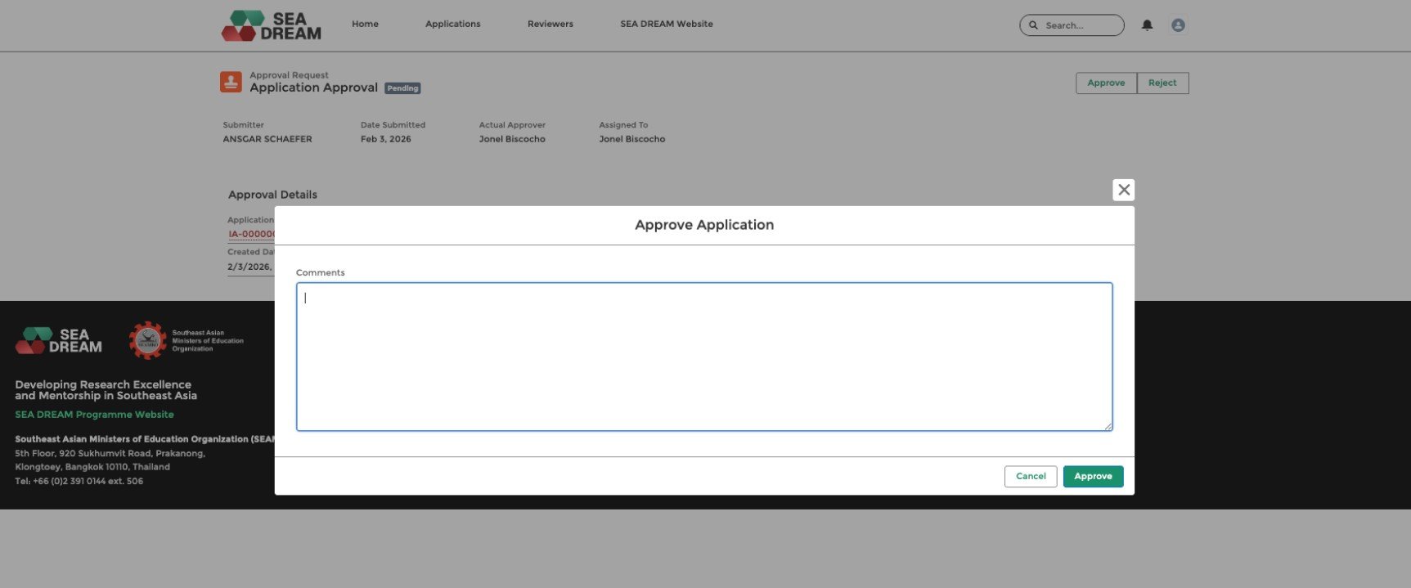Image resolution: width=1411 pixels, height=588 pixels.
Task: Go to the Home nav item
Action: coord(365,24)
